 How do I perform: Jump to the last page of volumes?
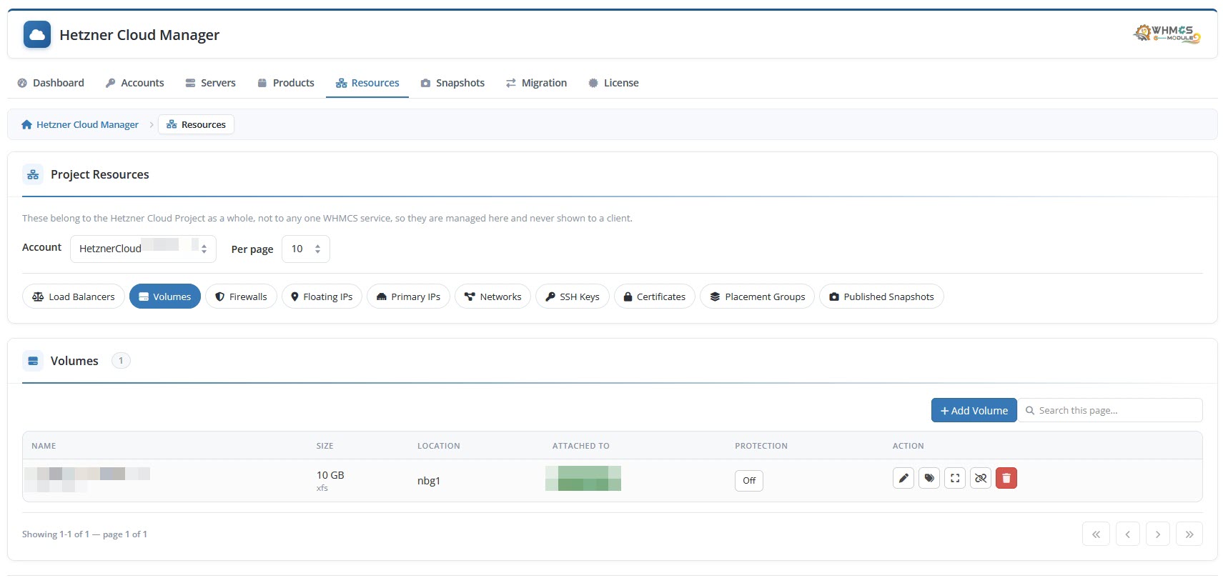click(x=1189, y=534)
